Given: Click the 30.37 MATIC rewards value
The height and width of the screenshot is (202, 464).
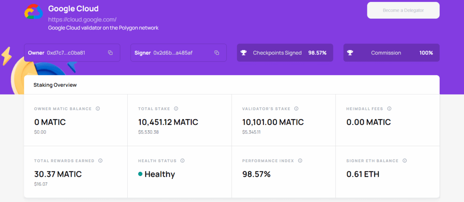Looking at the screenshot, I should point(58,174).
